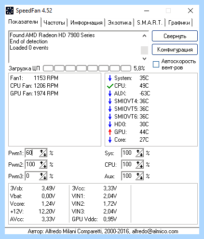Click the AVcc 3,33V voltage reading
Image resolution: width=204 pixels, height=239 pixels.
(x=32, y=219)
